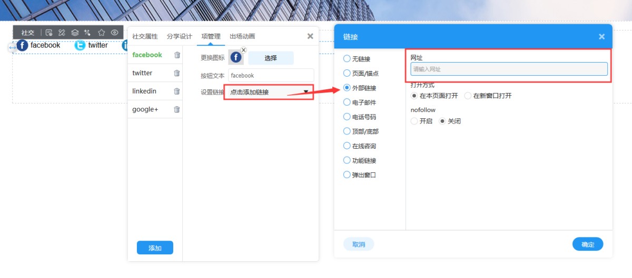The height and width of the screenshot is (278, 632).
Task: Click the 选择 button to change icon
Action: coord(271,58)
